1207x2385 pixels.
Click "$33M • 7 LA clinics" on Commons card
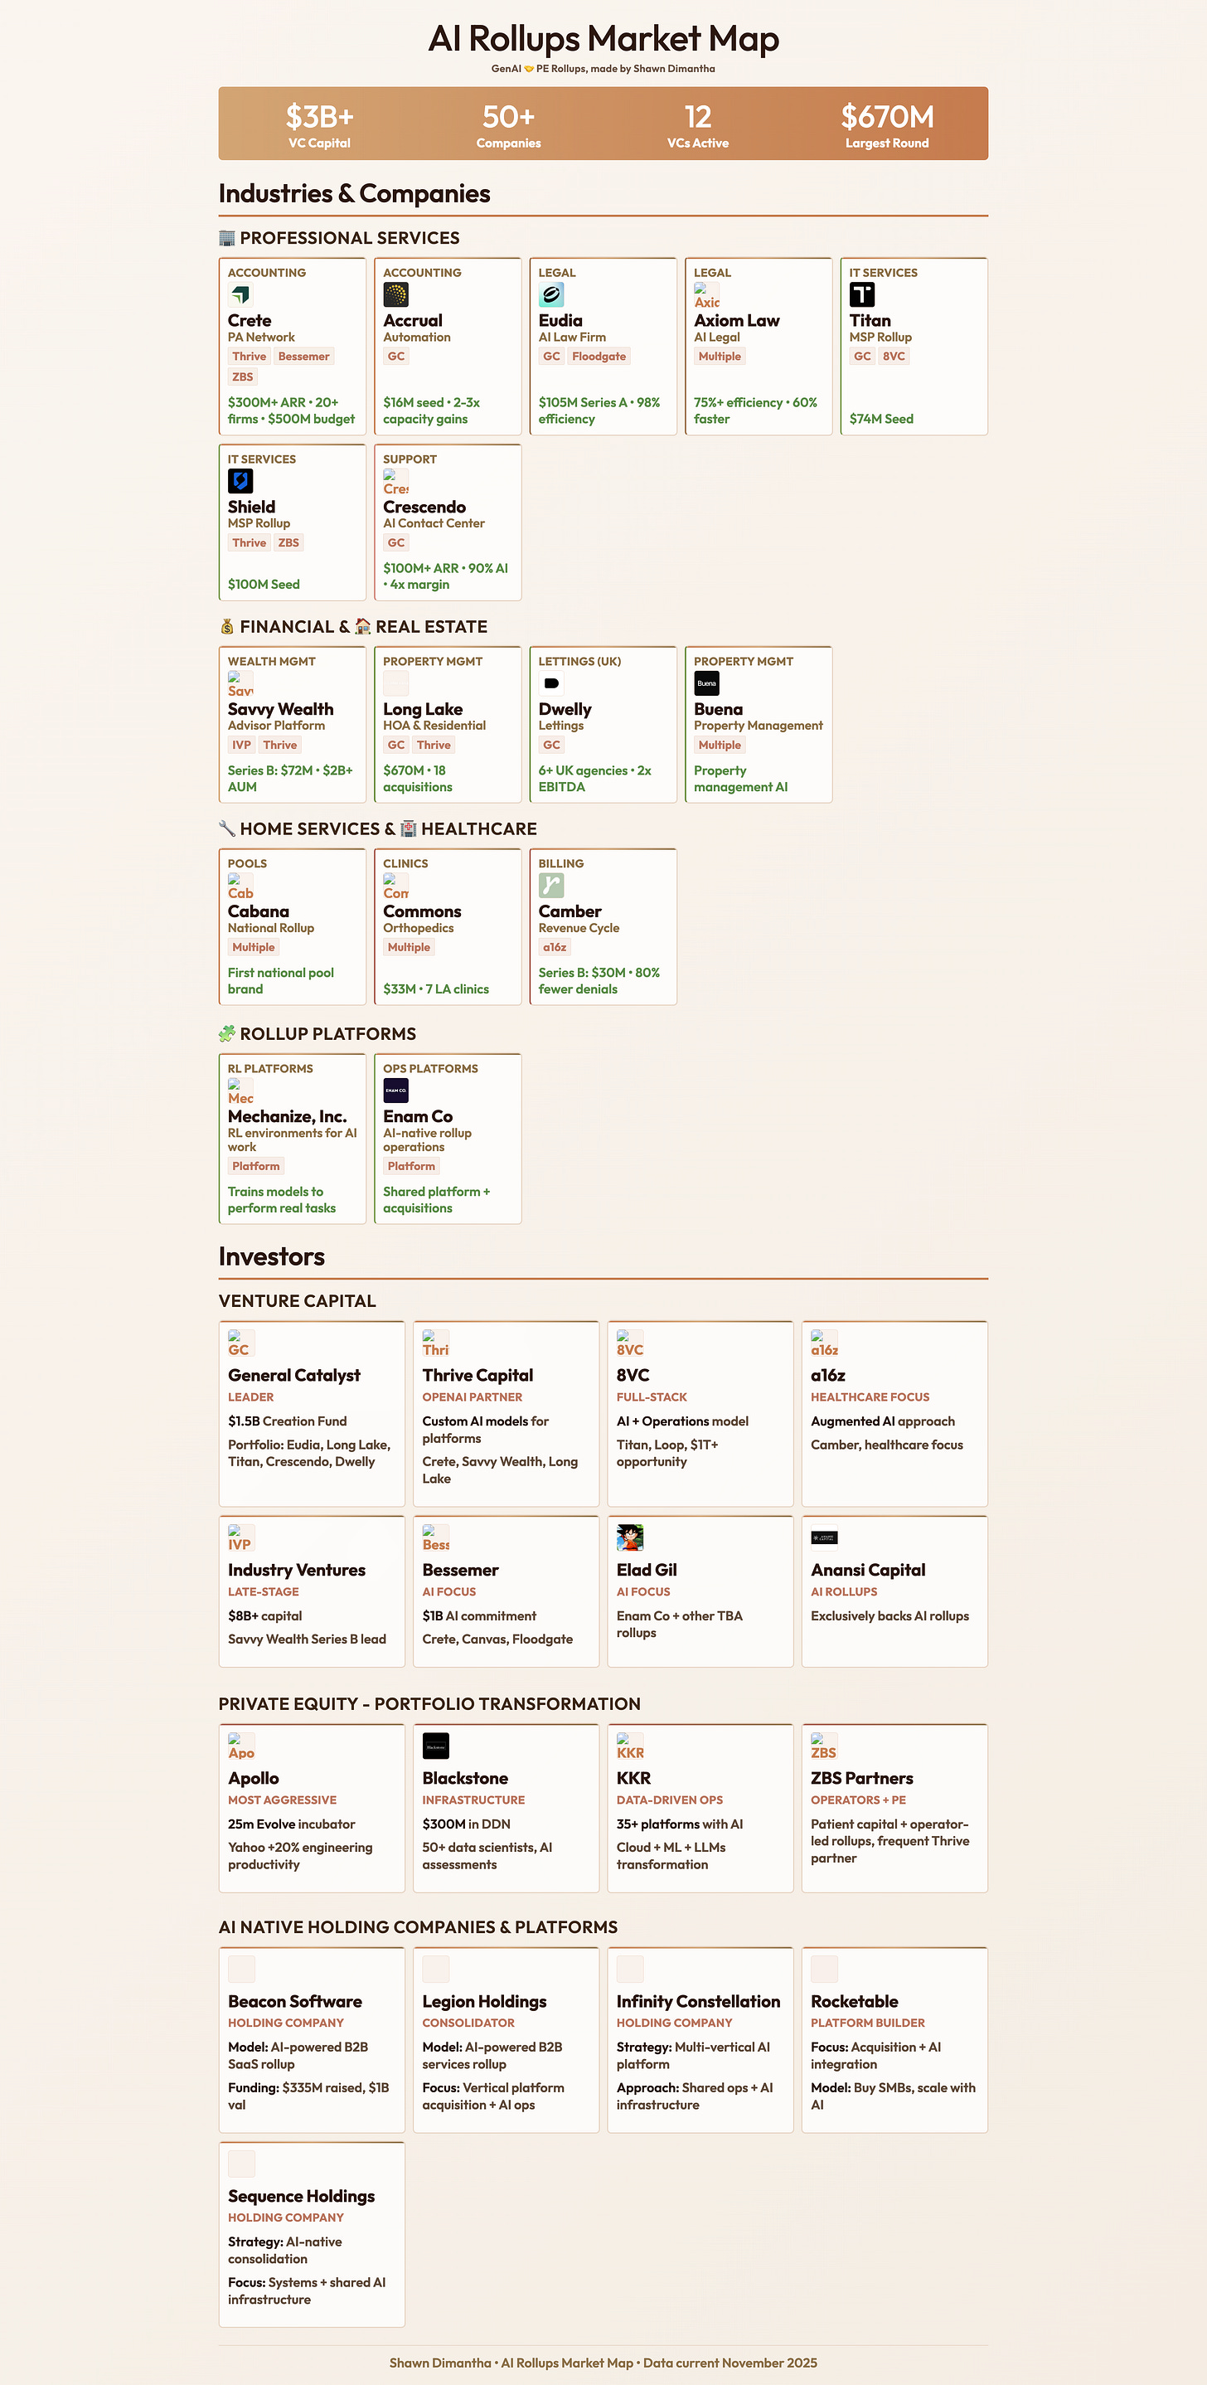(436, 989)
